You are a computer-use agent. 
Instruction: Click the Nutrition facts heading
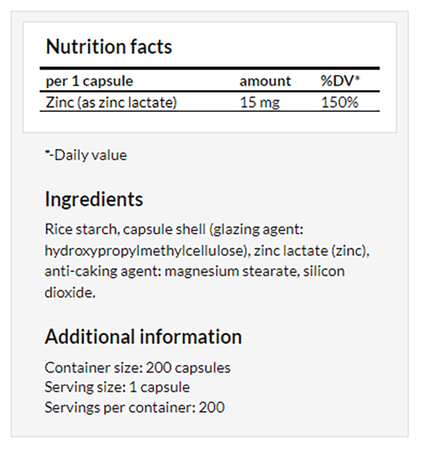tap(109, 47)
